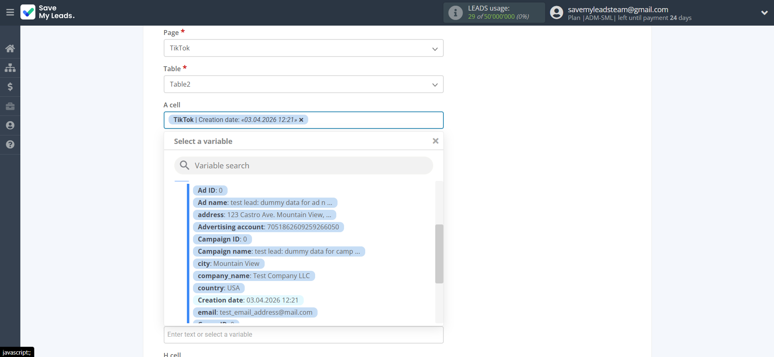
Task: Expand the account menu chevron
Action: coord(764,13)
